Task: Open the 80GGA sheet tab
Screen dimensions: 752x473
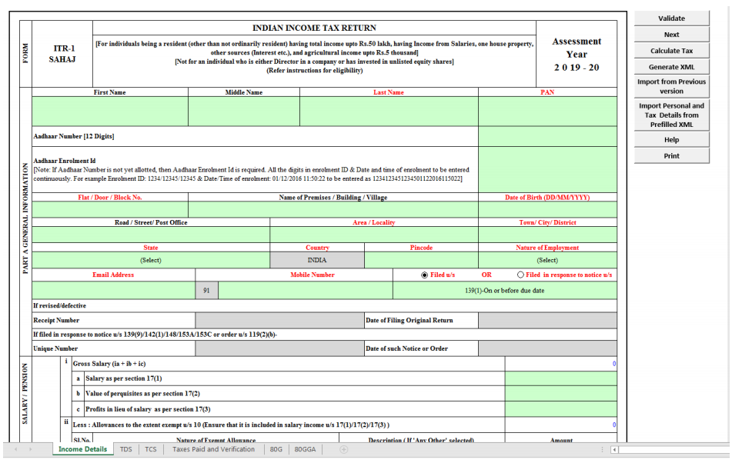Action: [305, 449]
